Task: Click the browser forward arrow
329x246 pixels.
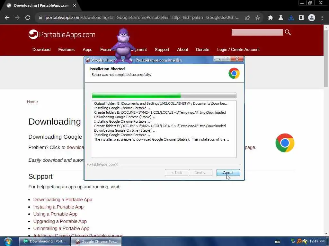Action: (x=17, y=18)
